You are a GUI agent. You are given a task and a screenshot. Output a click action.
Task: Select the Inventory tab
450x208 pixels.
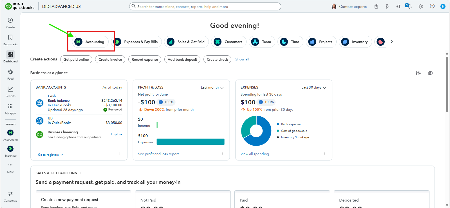355,42
